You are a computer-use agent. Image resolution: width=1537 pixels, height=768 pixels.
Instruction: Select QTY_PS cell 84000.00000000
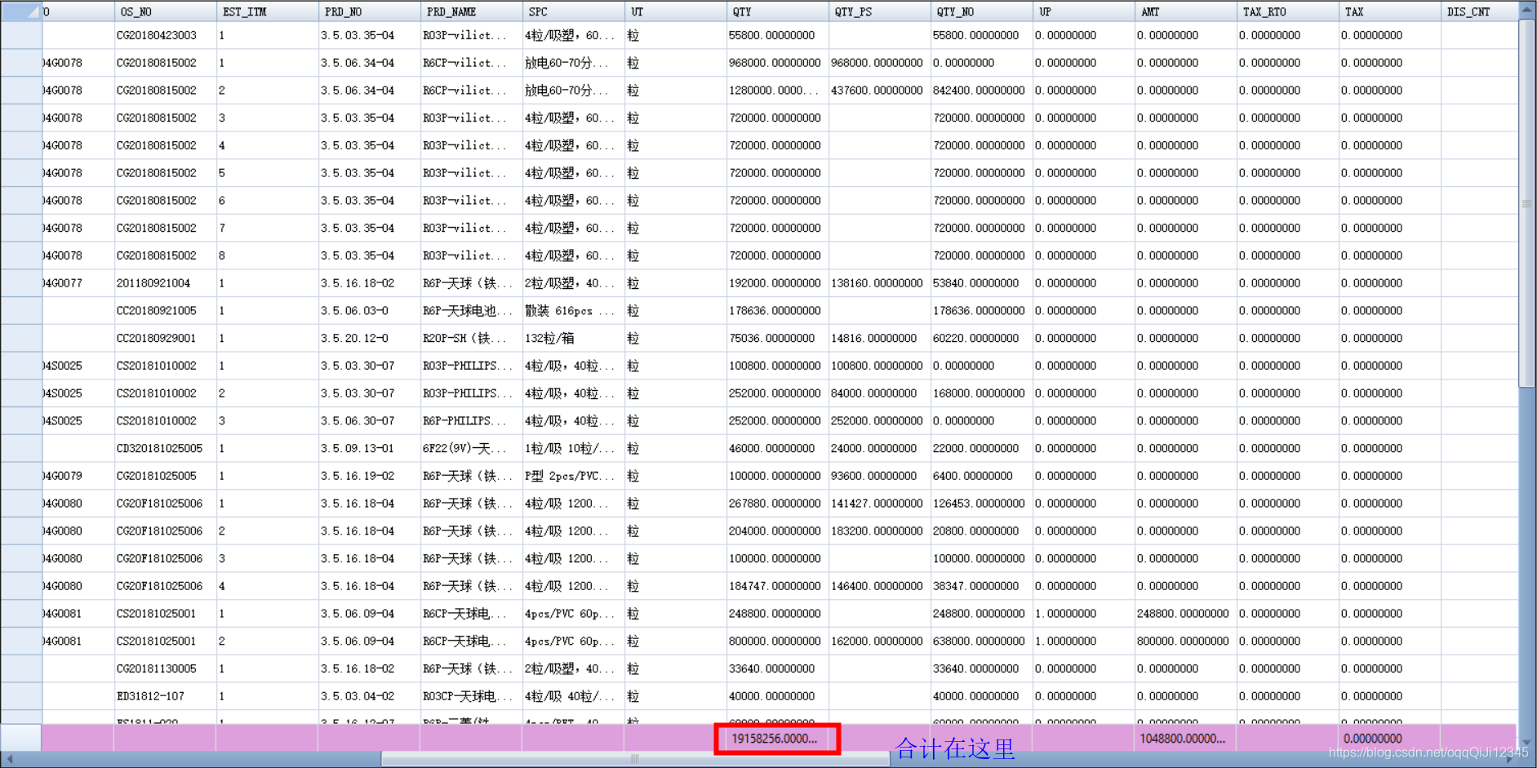pos(879,393)
